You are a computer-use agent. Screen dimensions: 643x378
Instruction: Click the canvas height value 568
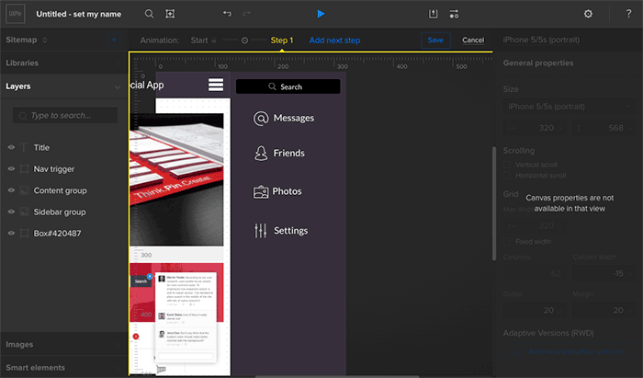pyautogui.click(x=604, y=128)
